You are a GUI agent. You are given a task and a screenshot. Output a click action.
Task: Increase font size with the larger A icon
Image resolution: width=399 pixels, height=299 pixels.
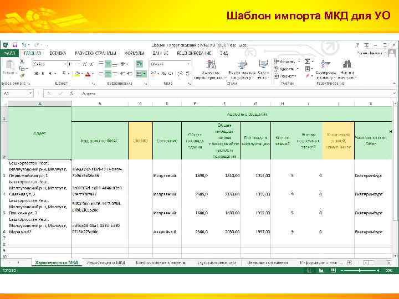[x=85, y=64]
